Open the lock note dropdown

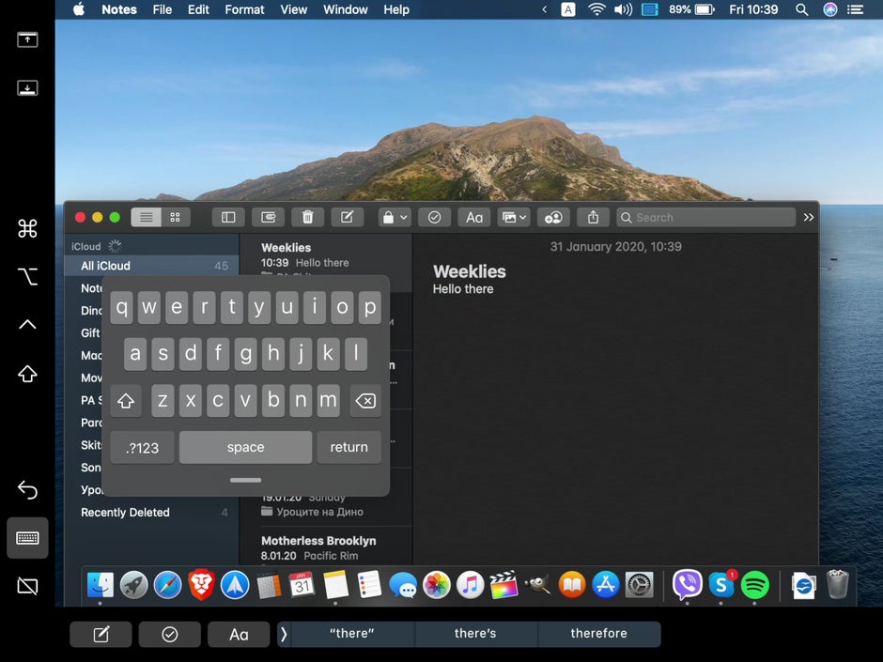click(x=395, y=217)
